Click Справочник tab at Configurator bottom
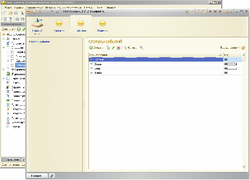This screenshot has width=250, height=180. point(13,160)
